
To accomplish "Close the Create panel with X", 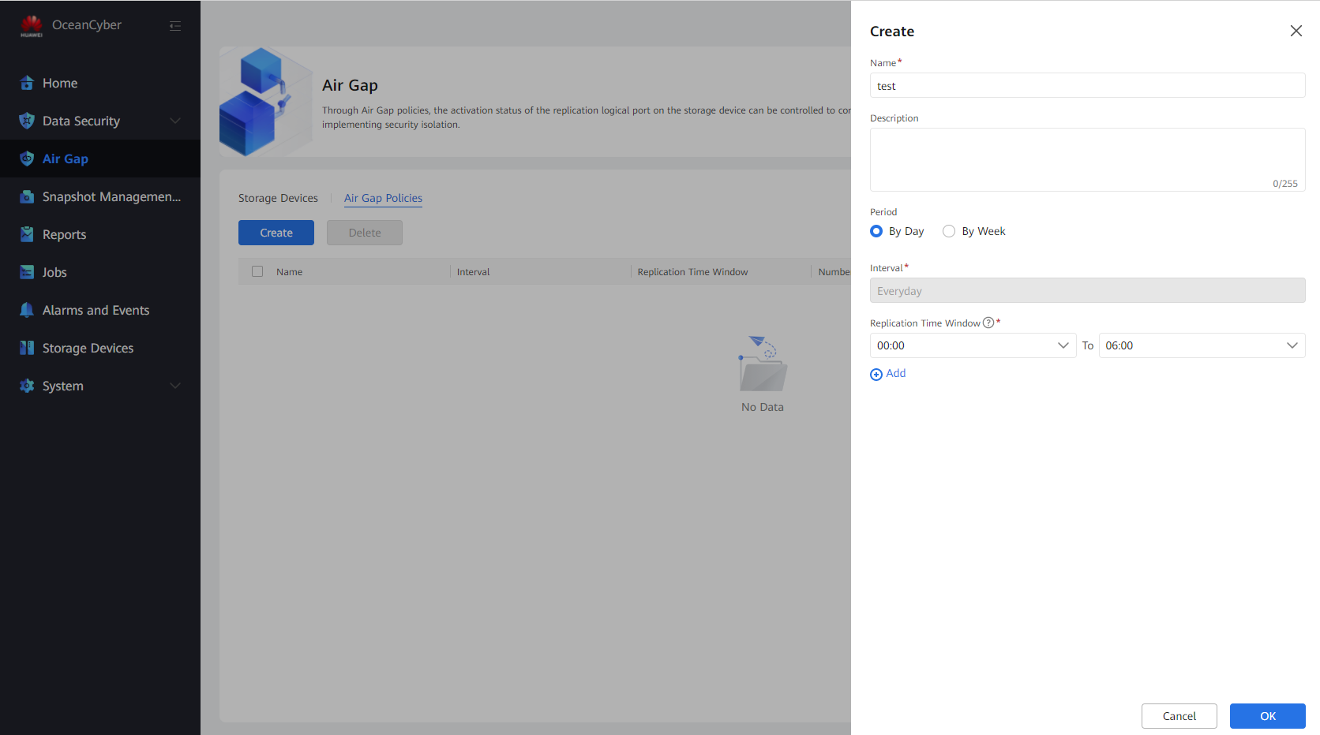I will (1296, 31).
